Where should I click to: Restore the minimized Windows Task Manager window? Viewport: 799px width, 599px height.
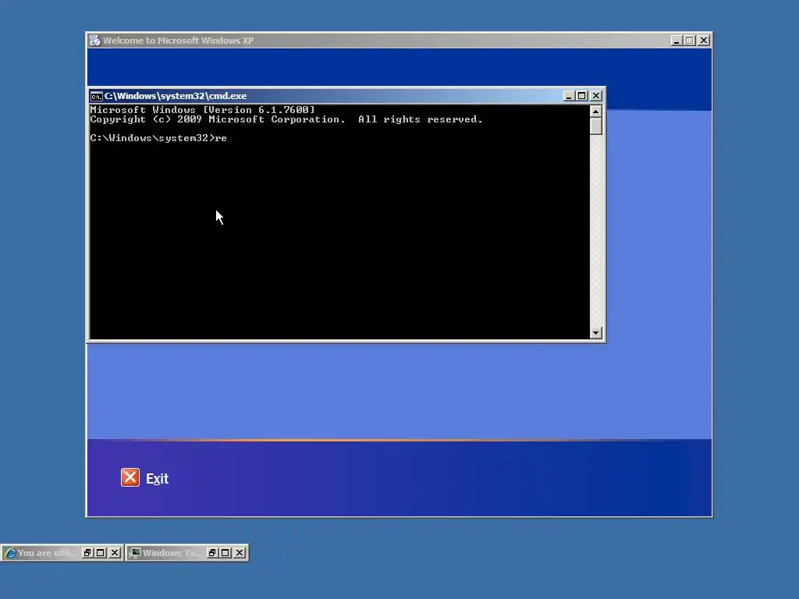212,553
